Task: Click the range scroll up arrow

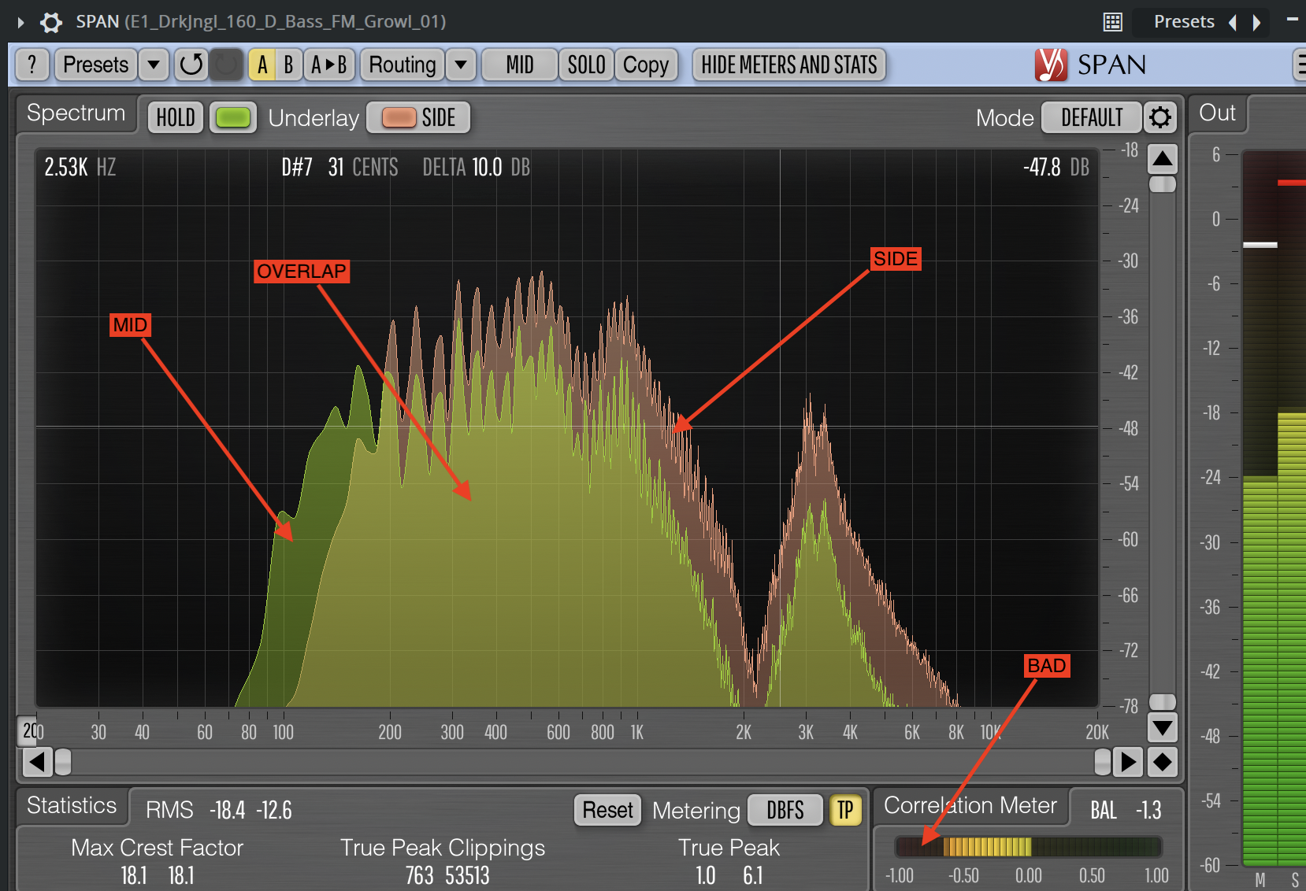Action: pos(1163,159)
